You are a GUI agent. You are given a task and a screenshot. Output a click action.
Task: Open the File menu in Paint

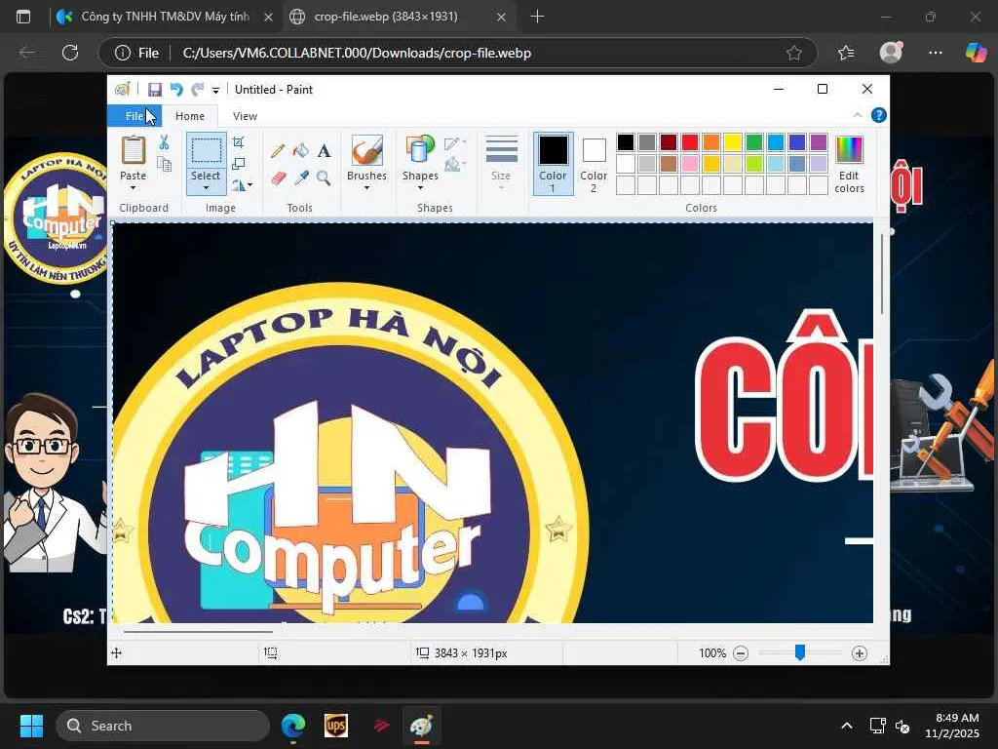[x=134, y=116]
